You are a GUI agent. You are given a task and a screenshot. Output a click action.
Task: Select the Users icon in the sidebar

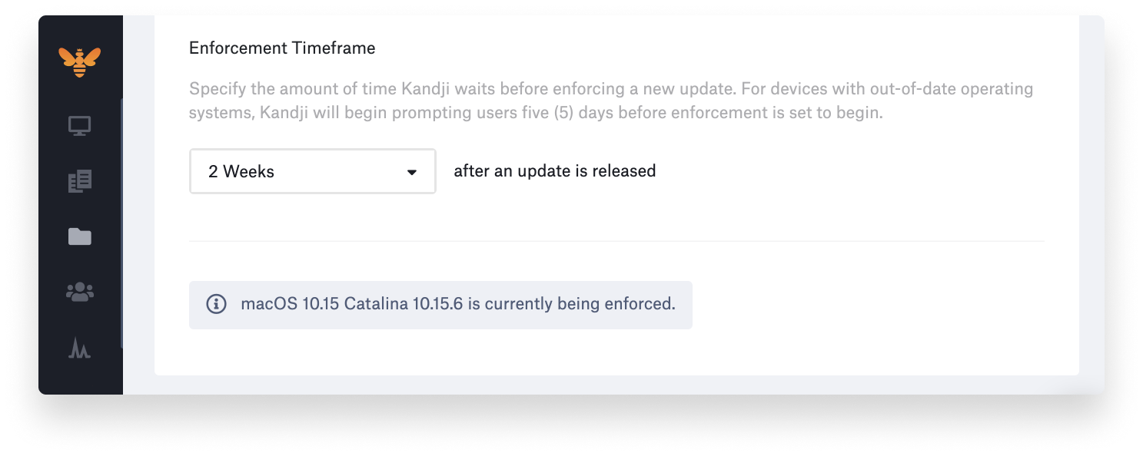pos(79,292)
